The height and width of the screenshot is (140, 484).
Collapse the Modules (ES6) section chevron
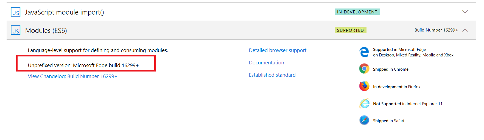point(465,30)
